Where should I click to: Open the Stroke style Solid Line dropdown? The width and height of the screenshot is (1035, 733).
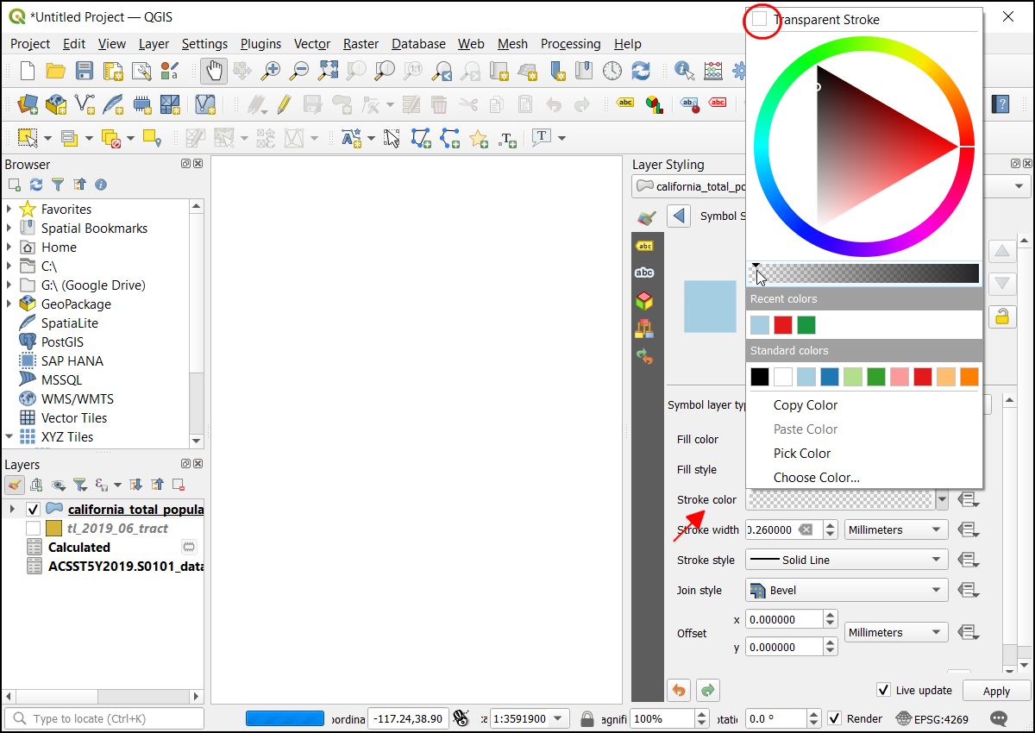(846, 560)
